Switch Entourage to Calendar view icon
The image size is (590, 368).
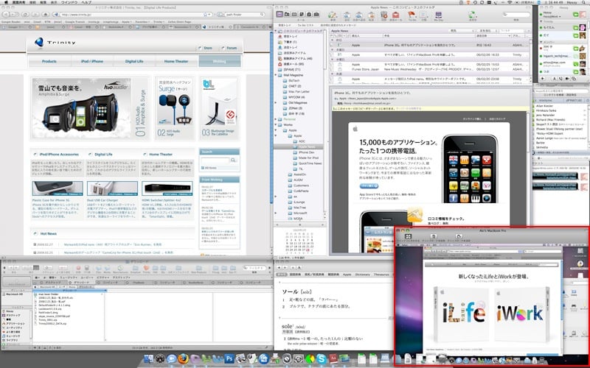click(x=294, y=14)
